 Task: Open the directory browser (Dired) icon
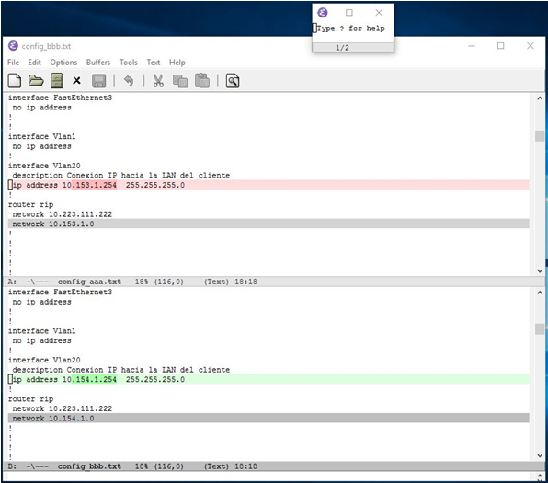(x=57, y=81)
